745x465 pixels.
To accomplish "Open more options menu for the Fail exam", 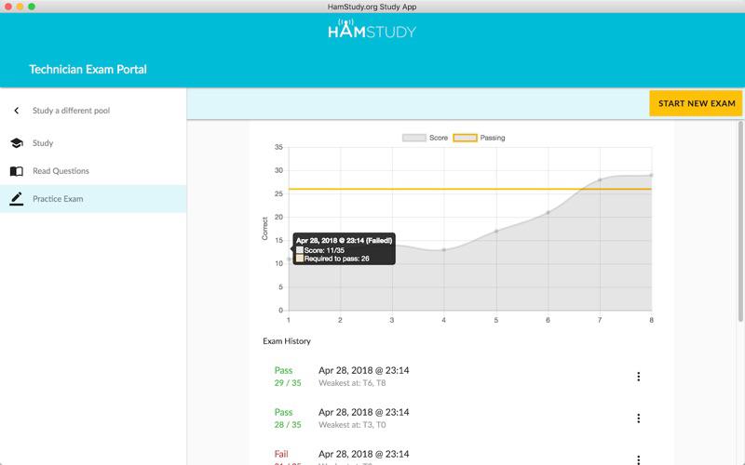I will [638, 459].
